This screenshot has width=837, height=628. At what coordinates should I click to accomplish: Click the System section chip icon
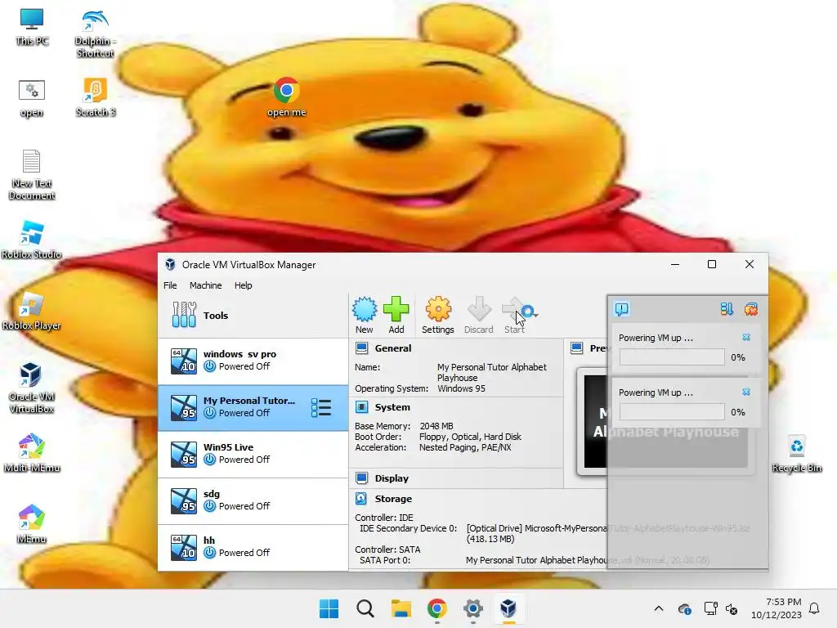point(361,407)
